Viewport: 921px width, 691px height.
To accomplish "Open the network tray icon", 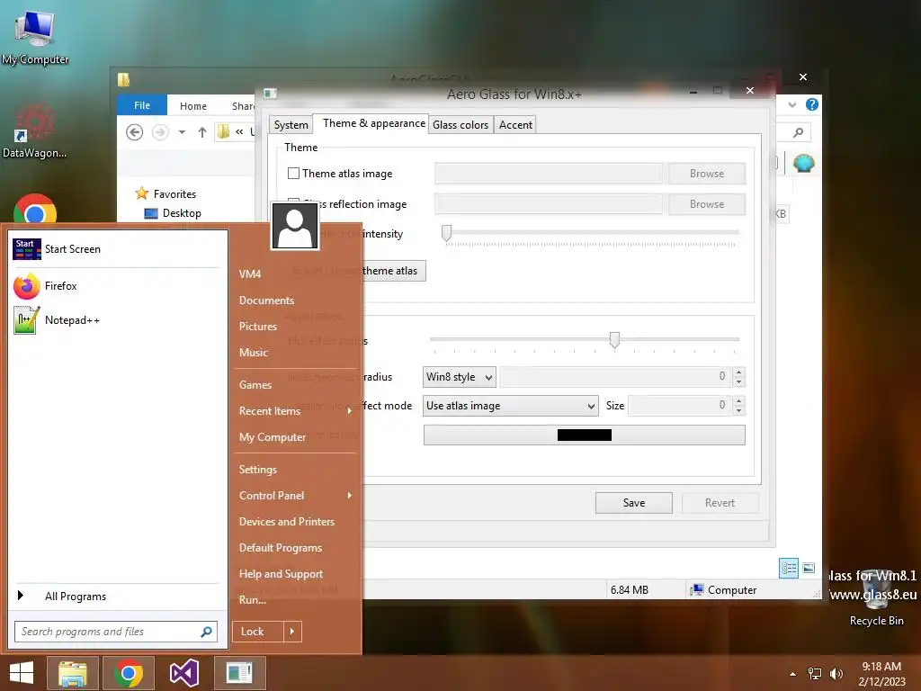I will pyautogui.click(x=815, y=673).
